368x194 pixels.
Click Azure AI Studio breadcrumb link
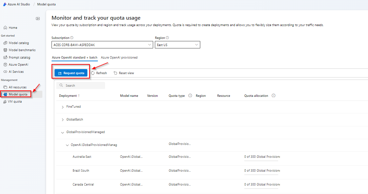tap(19, 4)
